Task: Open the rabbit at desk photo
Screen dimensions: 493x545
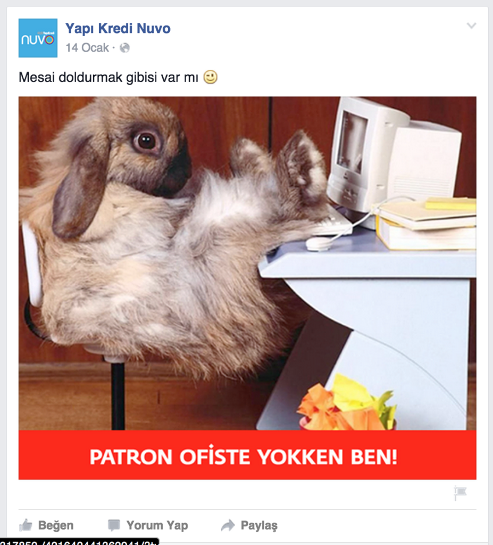Action: (247, 263)
